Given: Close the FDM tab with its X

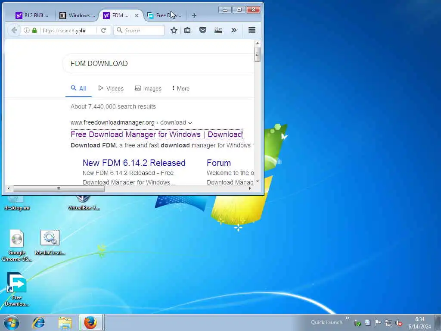Looking at the screenshot, I should pyautogui.click(x=137, y=16).
